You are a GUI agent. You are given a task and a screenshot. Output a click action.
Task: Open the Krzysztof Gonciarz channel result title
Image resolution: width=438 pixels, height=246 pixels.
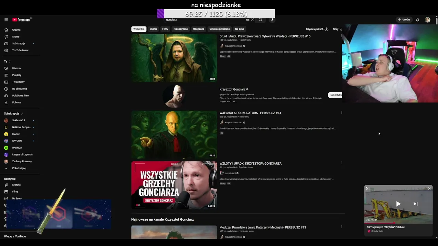233,90
